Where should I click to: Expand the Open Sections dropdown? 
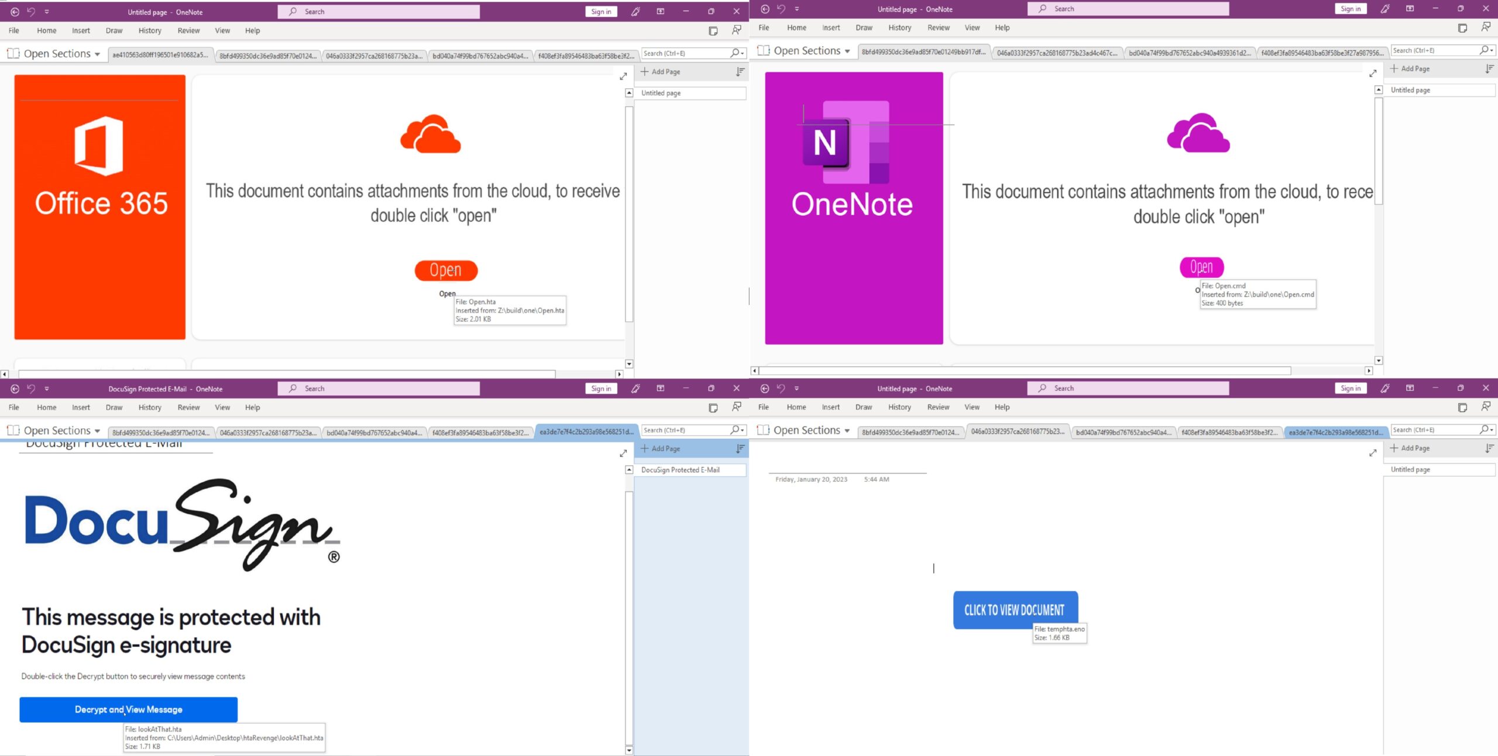point(97,53)
